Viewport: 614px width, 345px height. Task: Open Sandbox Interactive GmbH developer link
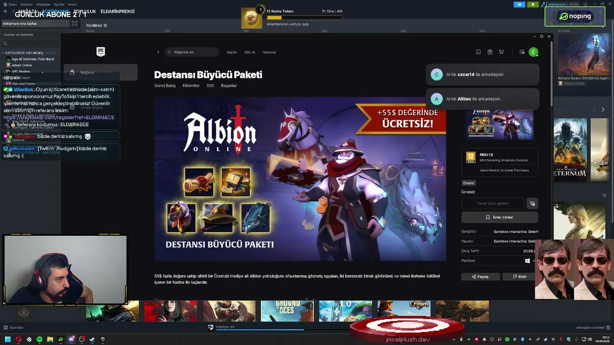(516, 232)
